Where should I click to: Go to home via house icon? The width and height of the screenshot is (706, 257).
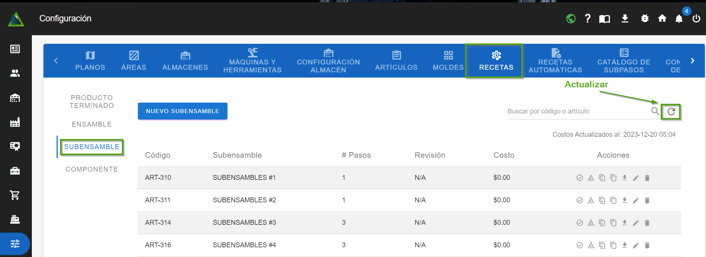click(x=662, y=18)
